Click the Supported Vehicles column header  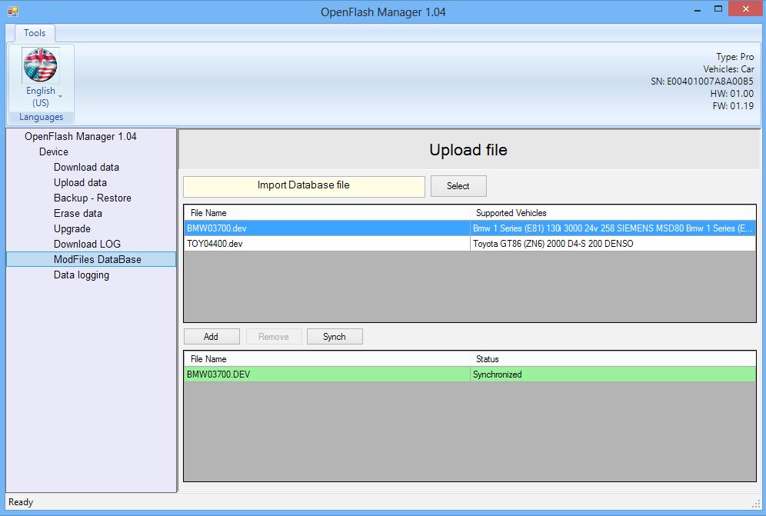tap(613, 213)
